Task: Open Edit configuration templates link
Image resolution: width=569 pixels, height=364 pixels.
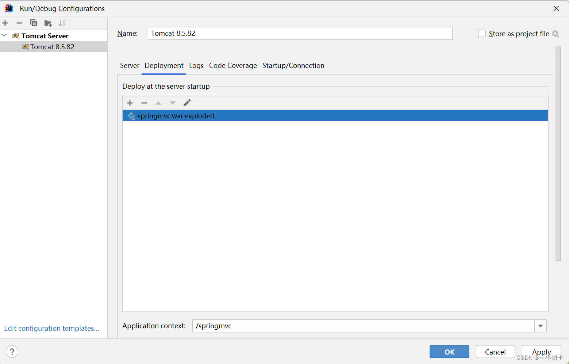Action: tap(51, 328)
